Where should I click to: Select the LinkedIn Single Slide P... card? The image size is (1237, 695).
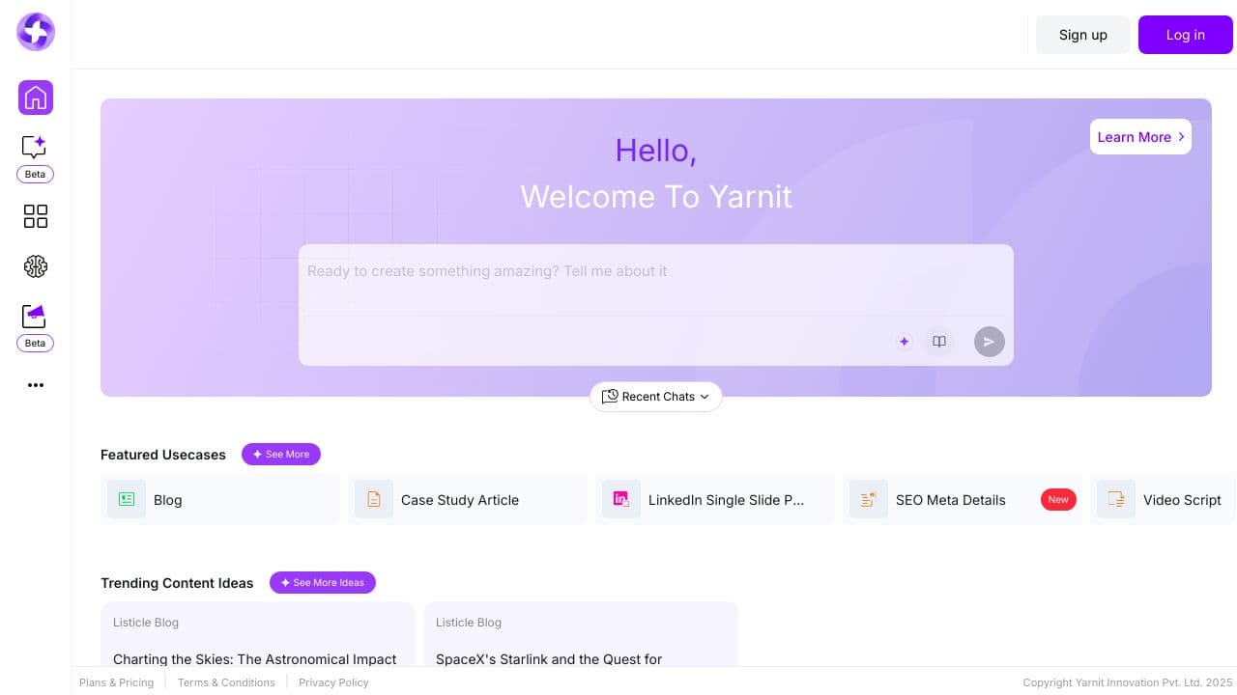(715, 499)
